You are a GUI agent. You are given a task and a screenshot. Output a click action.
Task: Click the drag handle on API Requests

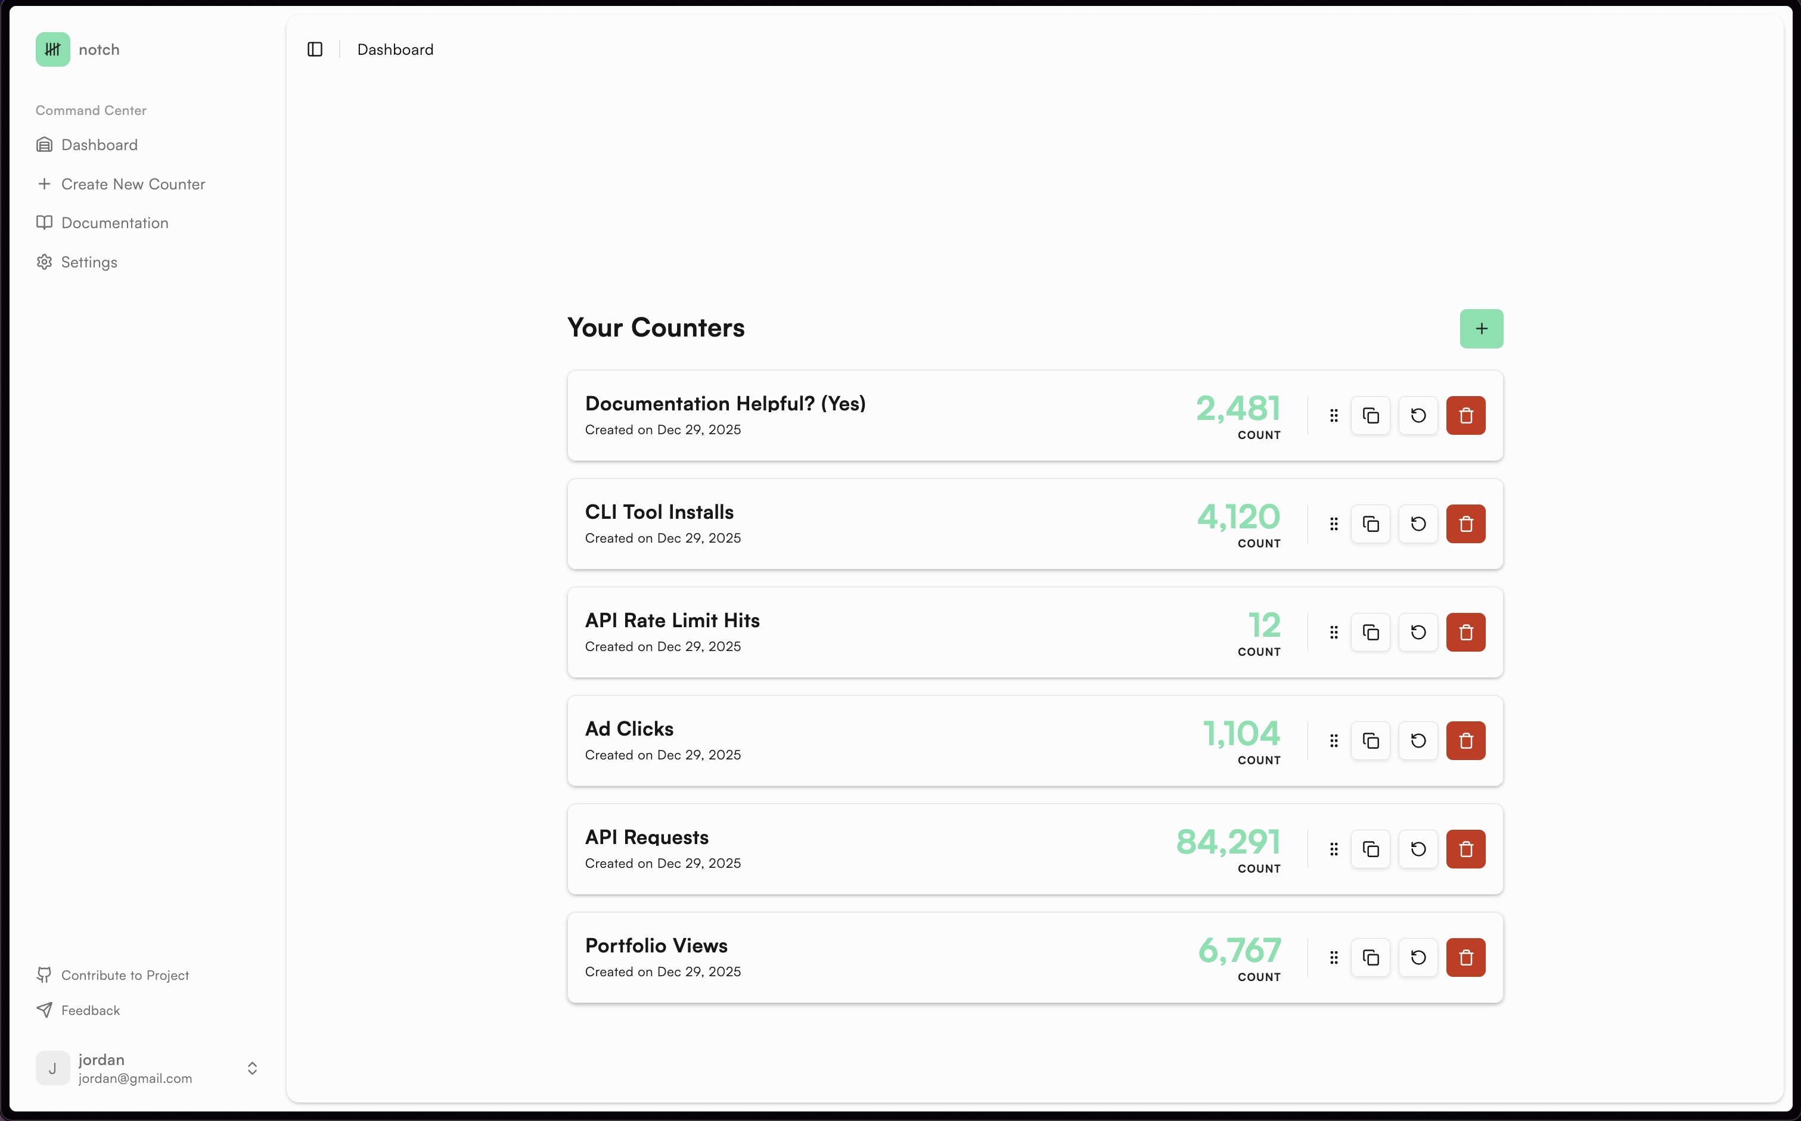tap(1334, 849)
